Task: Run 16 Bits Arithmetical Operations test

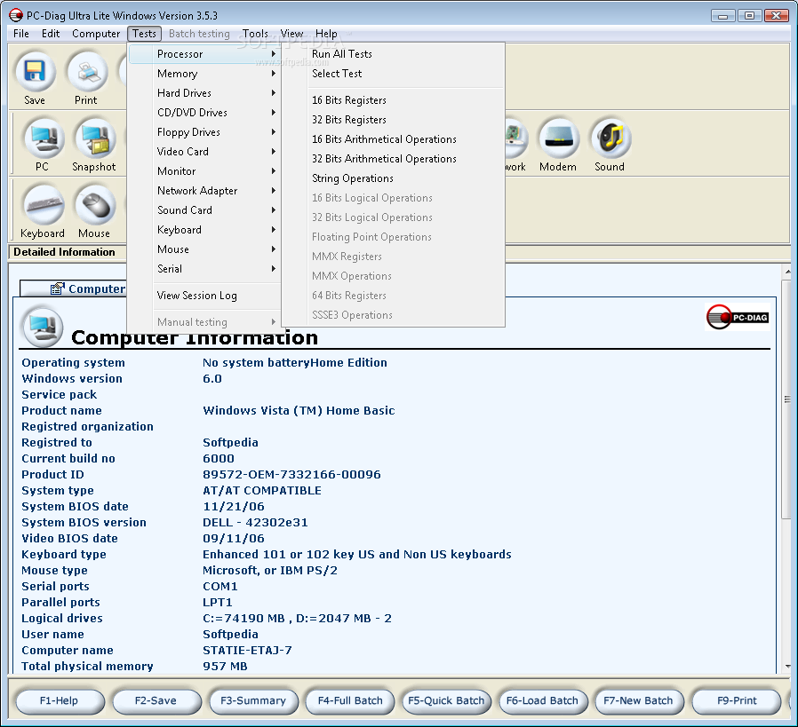Action: click(393, 139)
